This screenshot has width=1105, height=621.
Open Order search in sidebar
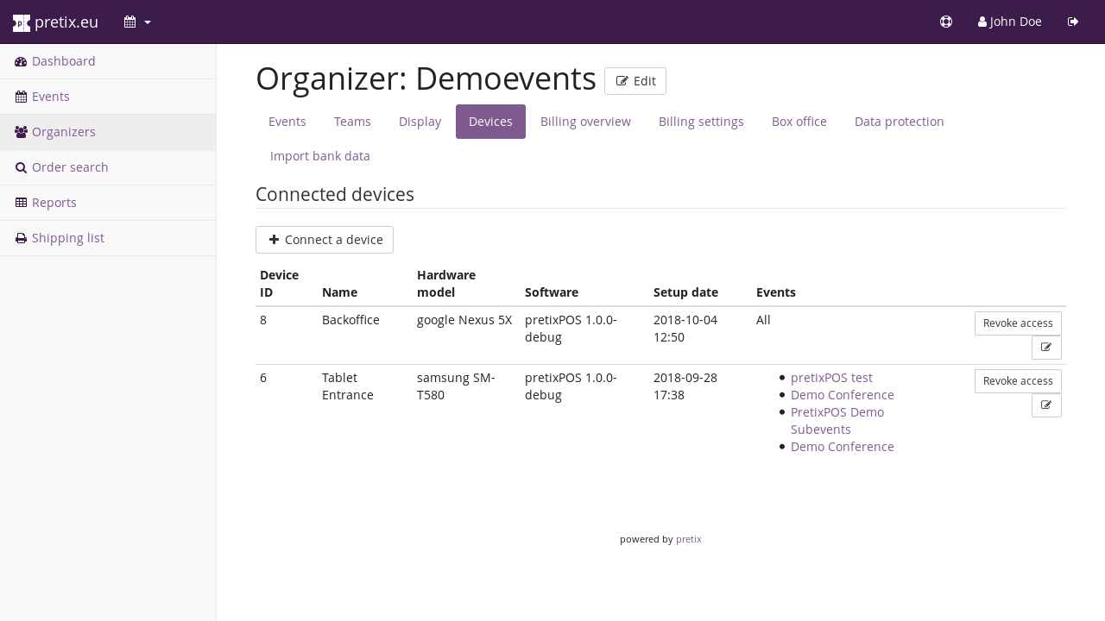(x=69, y=167)
